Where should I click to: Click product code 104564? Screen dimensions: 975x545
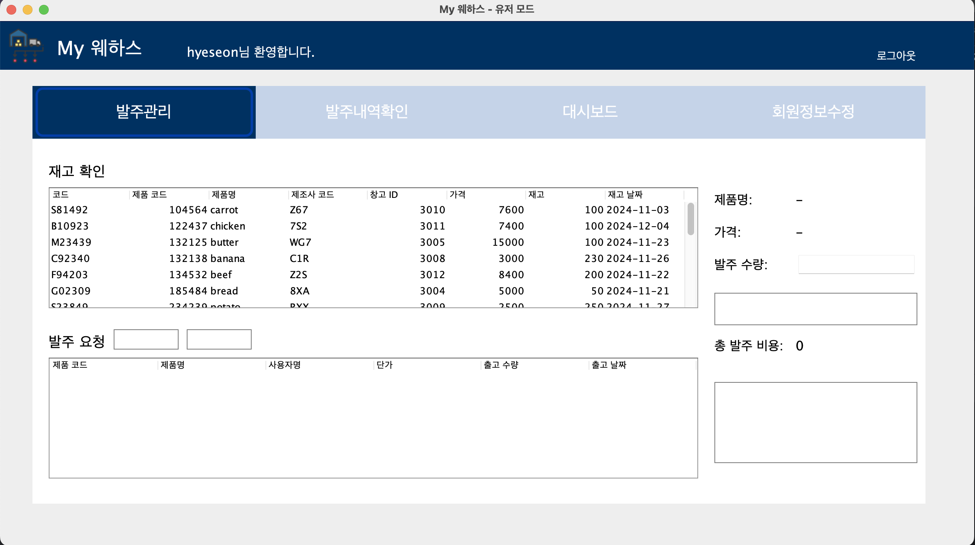[x=188, y=210]
